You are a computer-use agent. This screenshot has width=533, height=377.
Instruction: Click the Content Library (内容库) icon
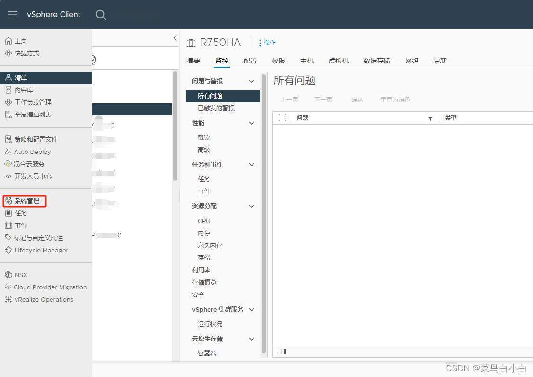point(9,90)
